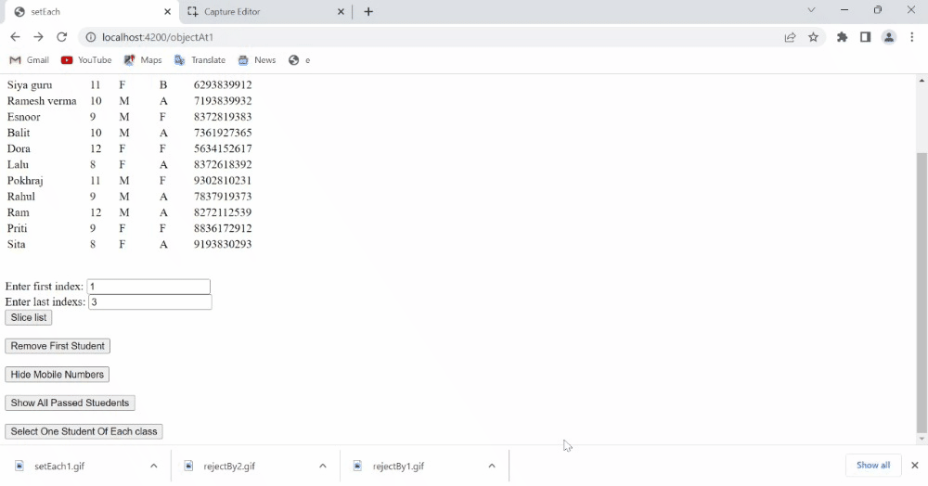The image size is (928, 486).
Task: Click Show All Passed Stuedents button
Action: [70, 403]
